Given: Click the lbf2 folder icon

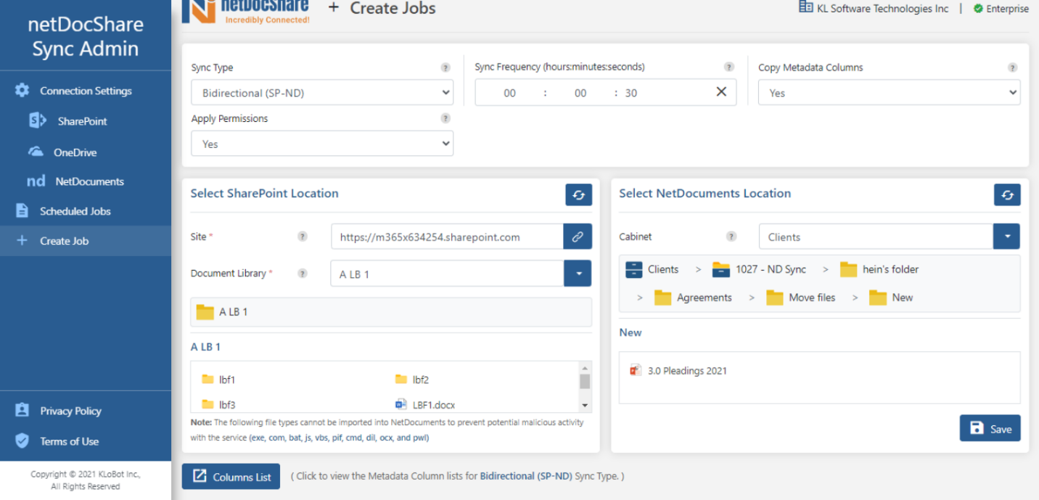Looking at the screenshot, I should click(401, 380).
